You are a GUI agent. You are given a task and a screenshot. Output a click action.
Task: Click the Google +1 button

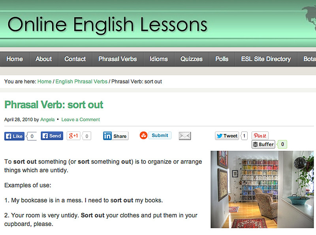tap(74, 136)
